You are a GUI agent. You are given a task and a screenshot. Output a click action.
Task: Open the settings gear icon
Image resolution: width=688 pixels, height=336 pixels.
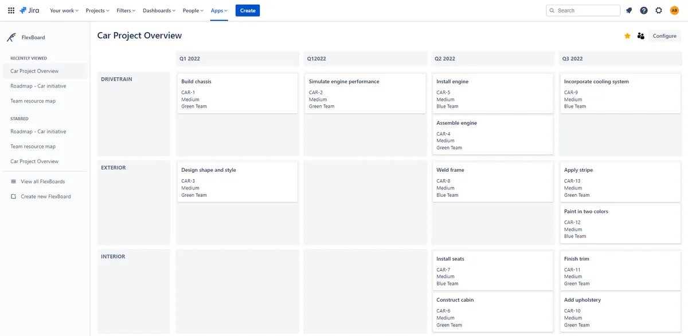click(659, 10)
